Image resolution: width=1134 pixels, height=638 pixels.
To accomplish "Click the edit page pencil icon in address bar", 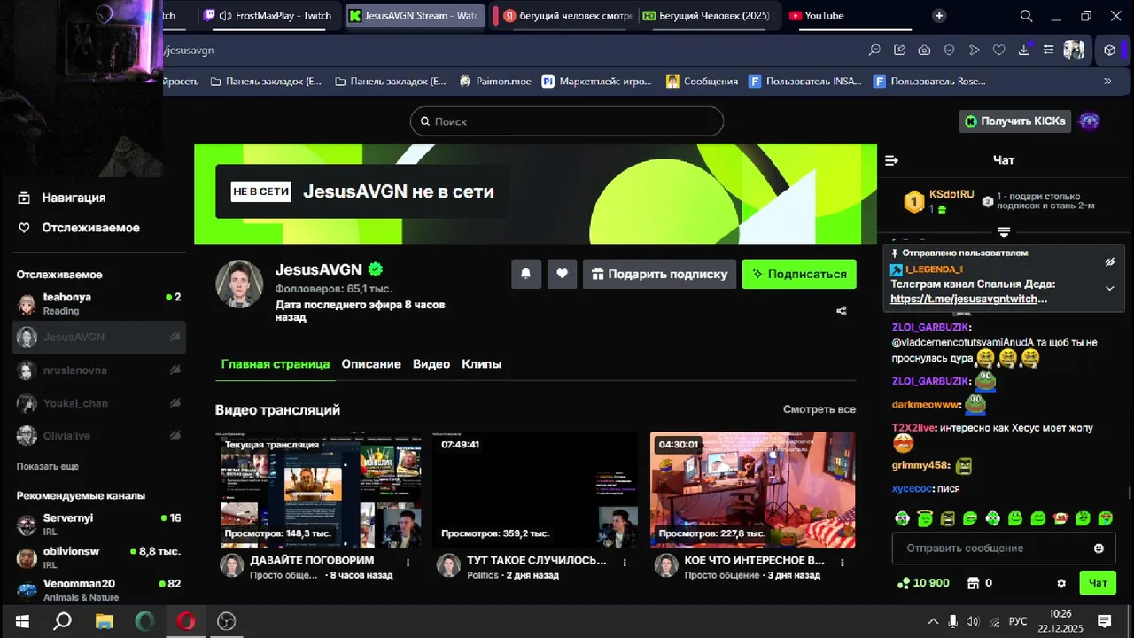I will [899, 51].
